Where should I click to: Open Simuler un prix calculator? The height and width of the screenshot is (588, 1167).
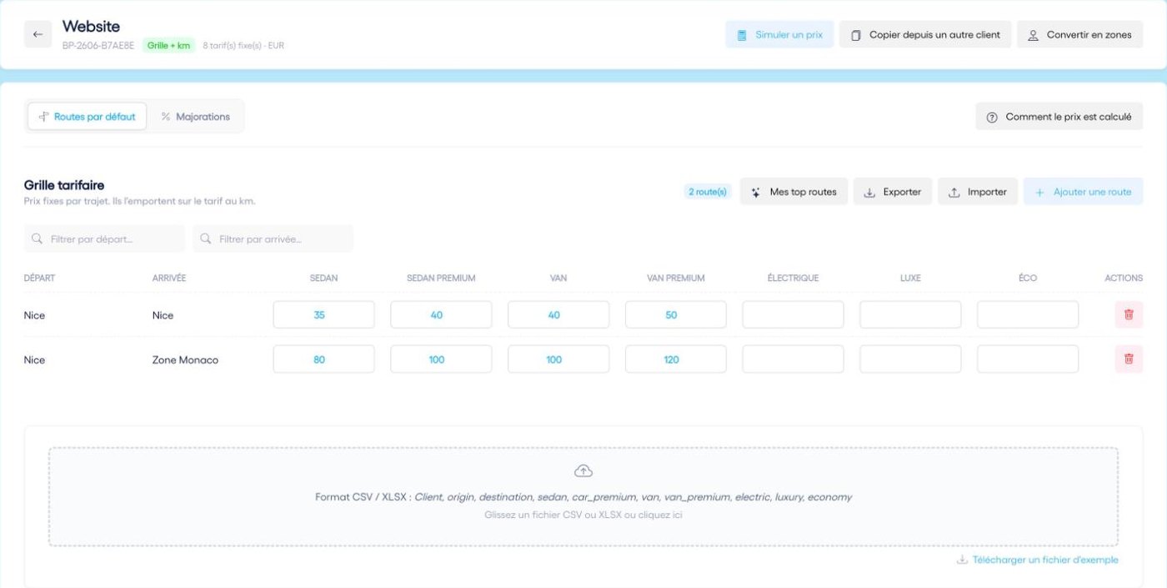point(779,34)
